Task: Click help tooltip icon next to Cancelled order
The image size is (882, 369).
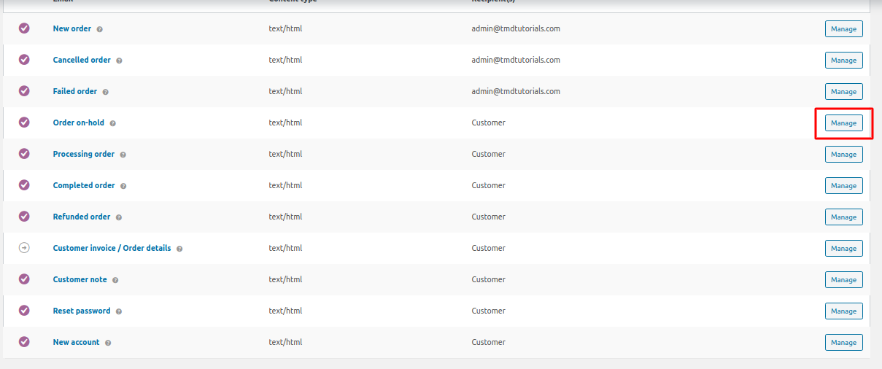Action: [119, 61]
